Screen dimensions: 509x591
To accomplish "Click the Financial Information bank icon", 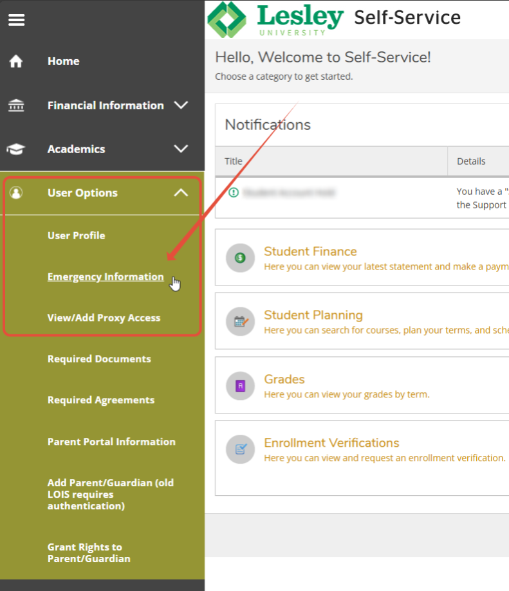I will pyautogui.click(x=16, y=105).
